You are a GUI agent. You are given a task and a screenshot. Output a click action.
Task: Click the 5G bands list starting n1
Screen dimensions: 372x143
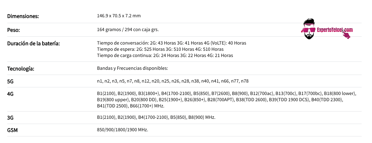click(x=173, y=81)
